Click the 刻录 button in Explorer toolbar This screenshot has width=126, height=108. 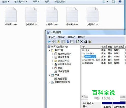pyautogui.click(x=47, y=2)
